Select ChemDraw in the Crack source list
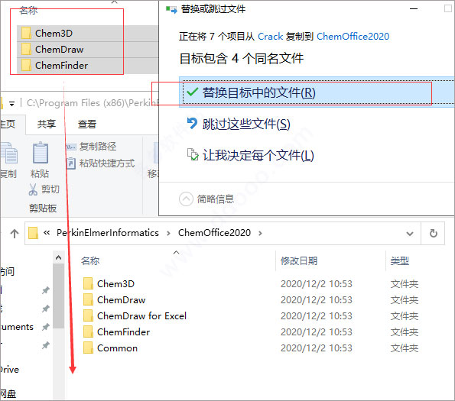 (59, 50)
